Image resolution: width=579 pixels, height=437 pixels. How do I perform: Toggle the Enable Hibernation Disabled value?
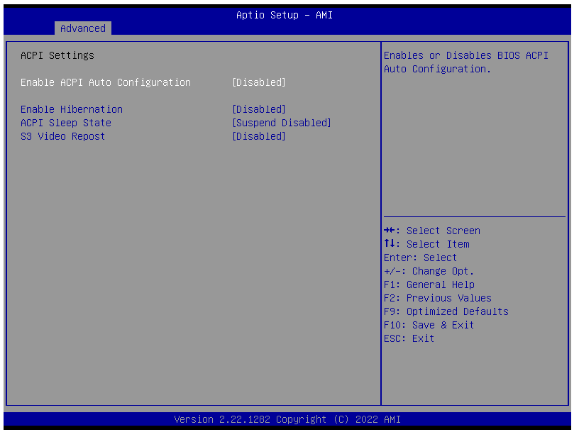[x=259, y=109]
